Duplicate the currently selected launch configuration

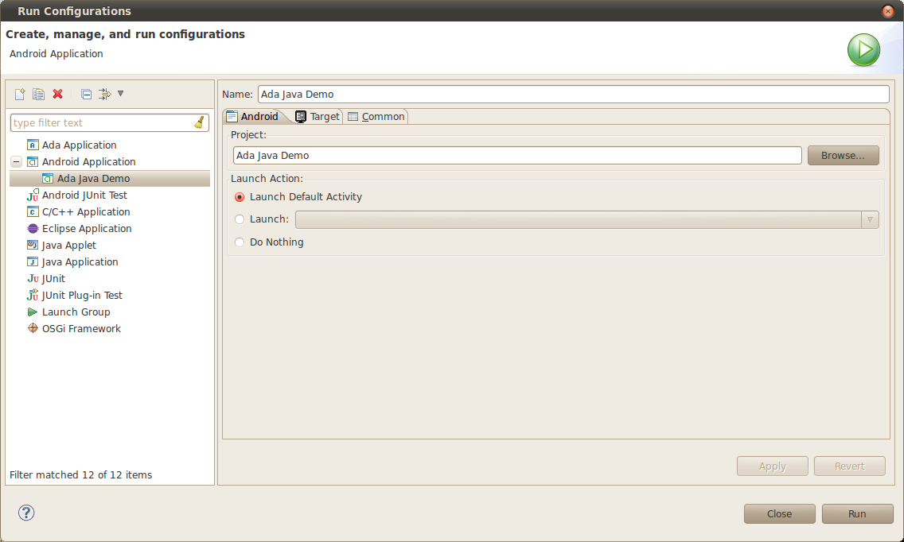pyautogui.click(x=38, y=94)
